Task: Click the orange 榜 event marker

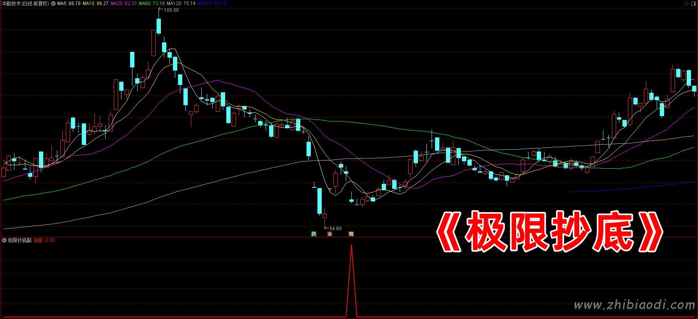Action: coord(351,234)
